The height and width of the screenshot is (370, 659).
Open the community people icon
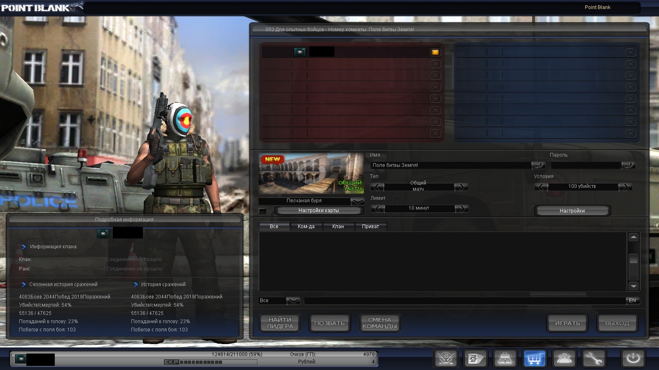[564, 359]
